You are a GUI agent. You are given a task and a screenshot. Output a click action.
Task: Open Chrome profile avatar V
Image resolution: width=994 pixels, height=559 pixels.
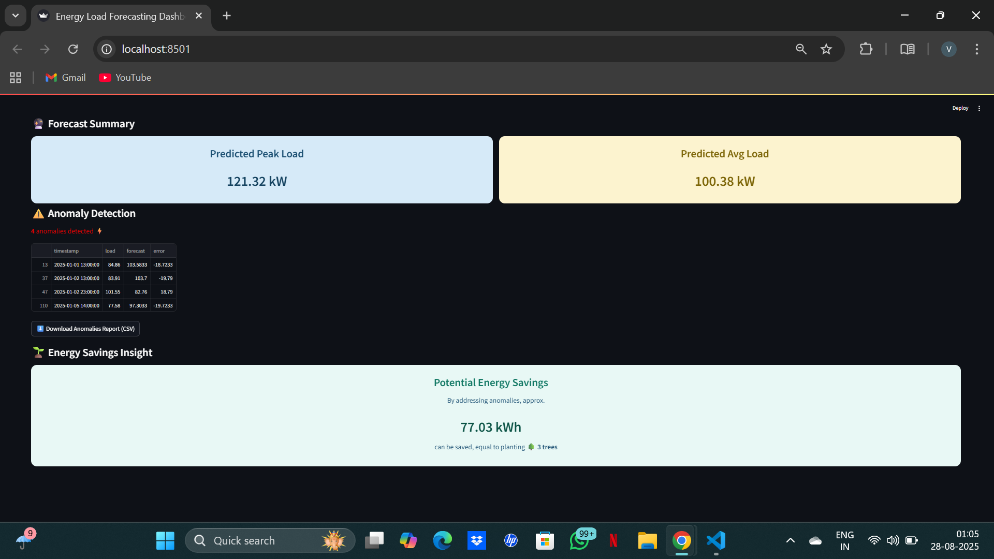tap(948, 49)
